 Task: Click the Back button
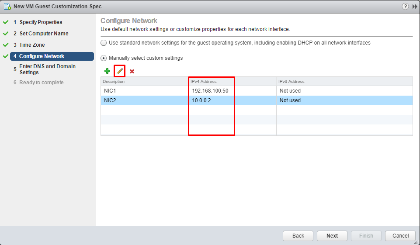pos(298,236)
